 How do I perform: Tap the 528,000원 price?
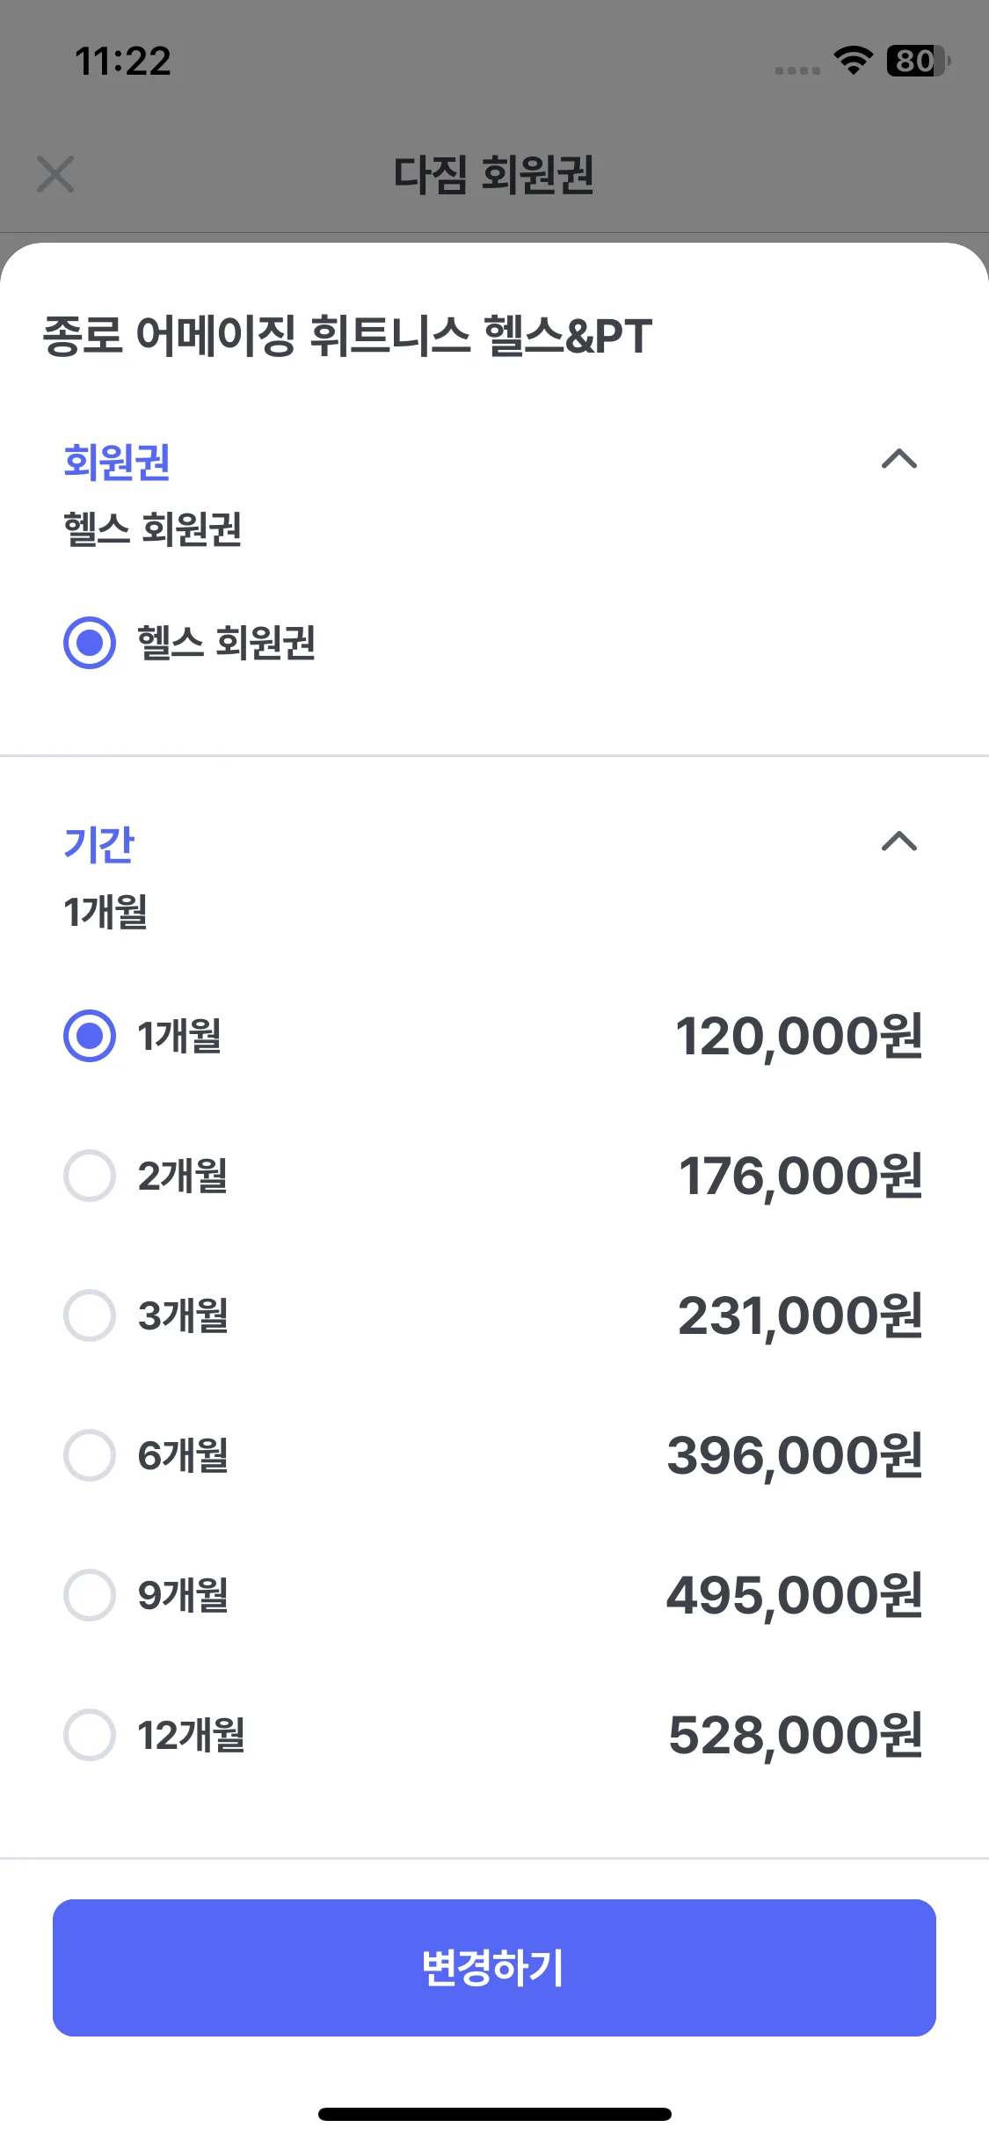tap(795, 1735)
